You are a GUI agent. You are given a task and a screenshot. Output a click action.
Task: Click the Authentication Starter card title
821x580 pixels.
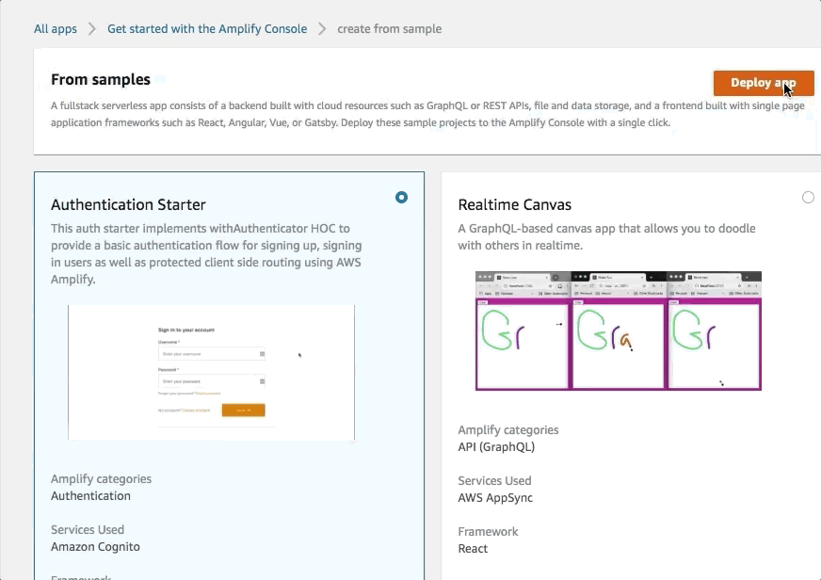point(128,204)
